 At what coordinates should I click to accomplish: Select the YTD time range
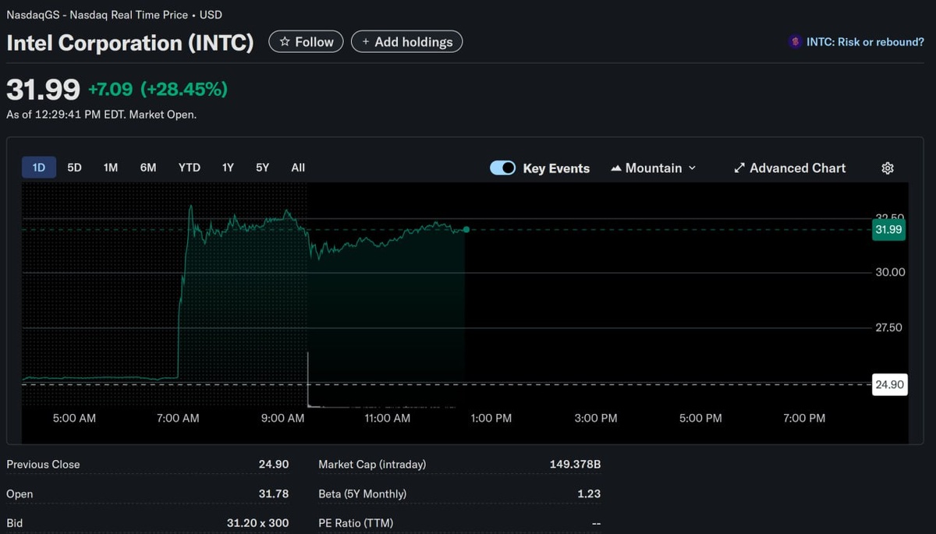click(x=190, y=168)
